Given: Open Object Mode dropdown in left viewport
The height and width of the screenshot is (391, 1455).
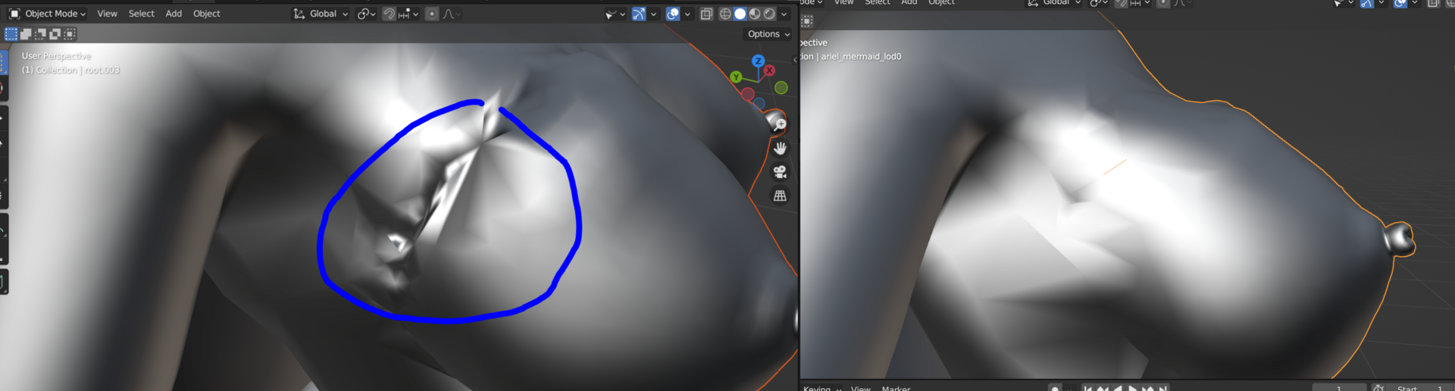Looking at the screenshot, I should 47,14.
